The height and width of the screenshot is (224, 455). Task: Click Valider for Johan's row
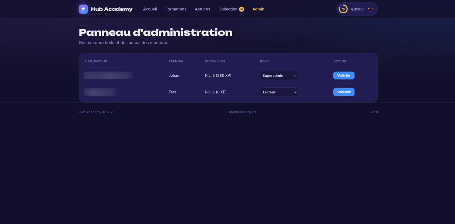(x=344, y=76)
